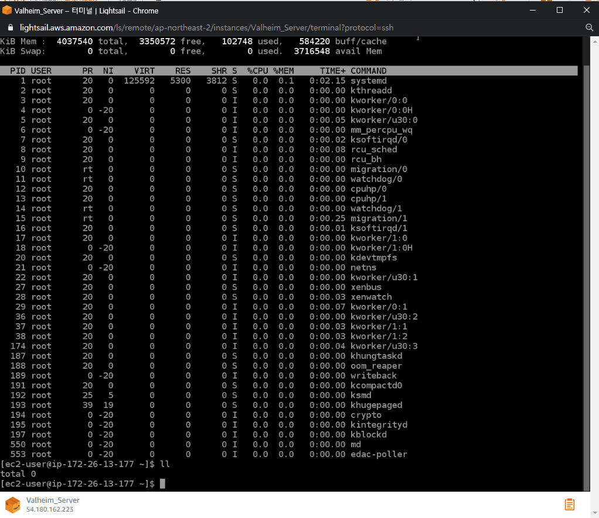Click the terminal cursor at the prompt

162,483
